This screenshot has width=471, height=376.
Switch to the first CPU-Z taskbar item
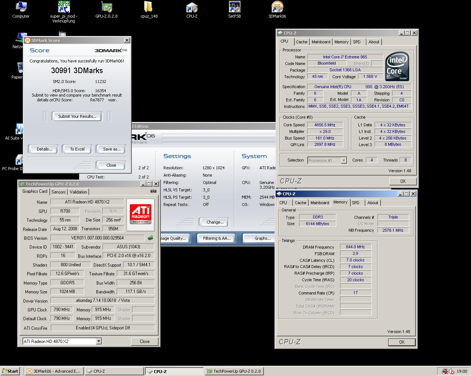click(114, 371)
